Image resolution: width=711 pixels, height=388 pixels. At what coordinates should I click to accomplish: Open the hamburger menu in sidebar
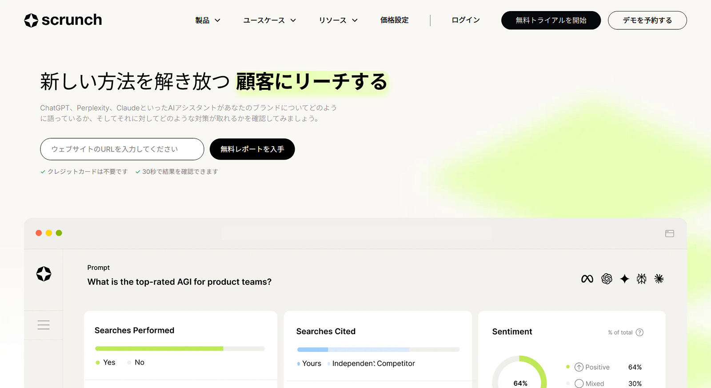coord(44,325)
